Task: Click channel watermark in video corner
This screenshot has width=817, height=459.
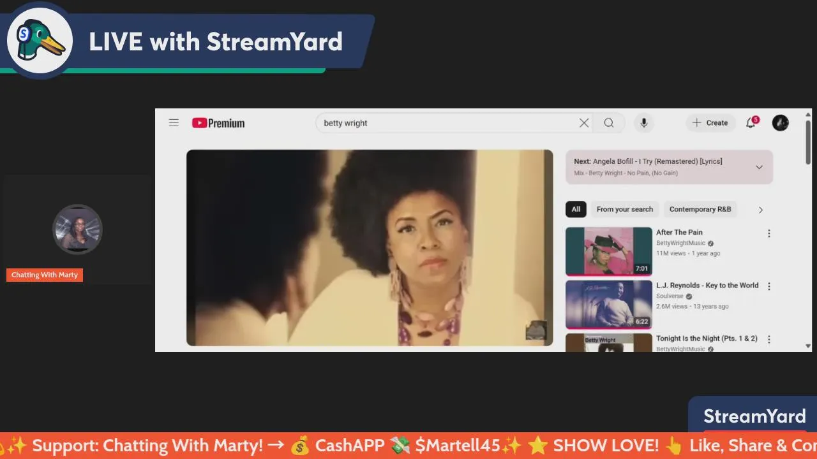Action: (536, 330)
